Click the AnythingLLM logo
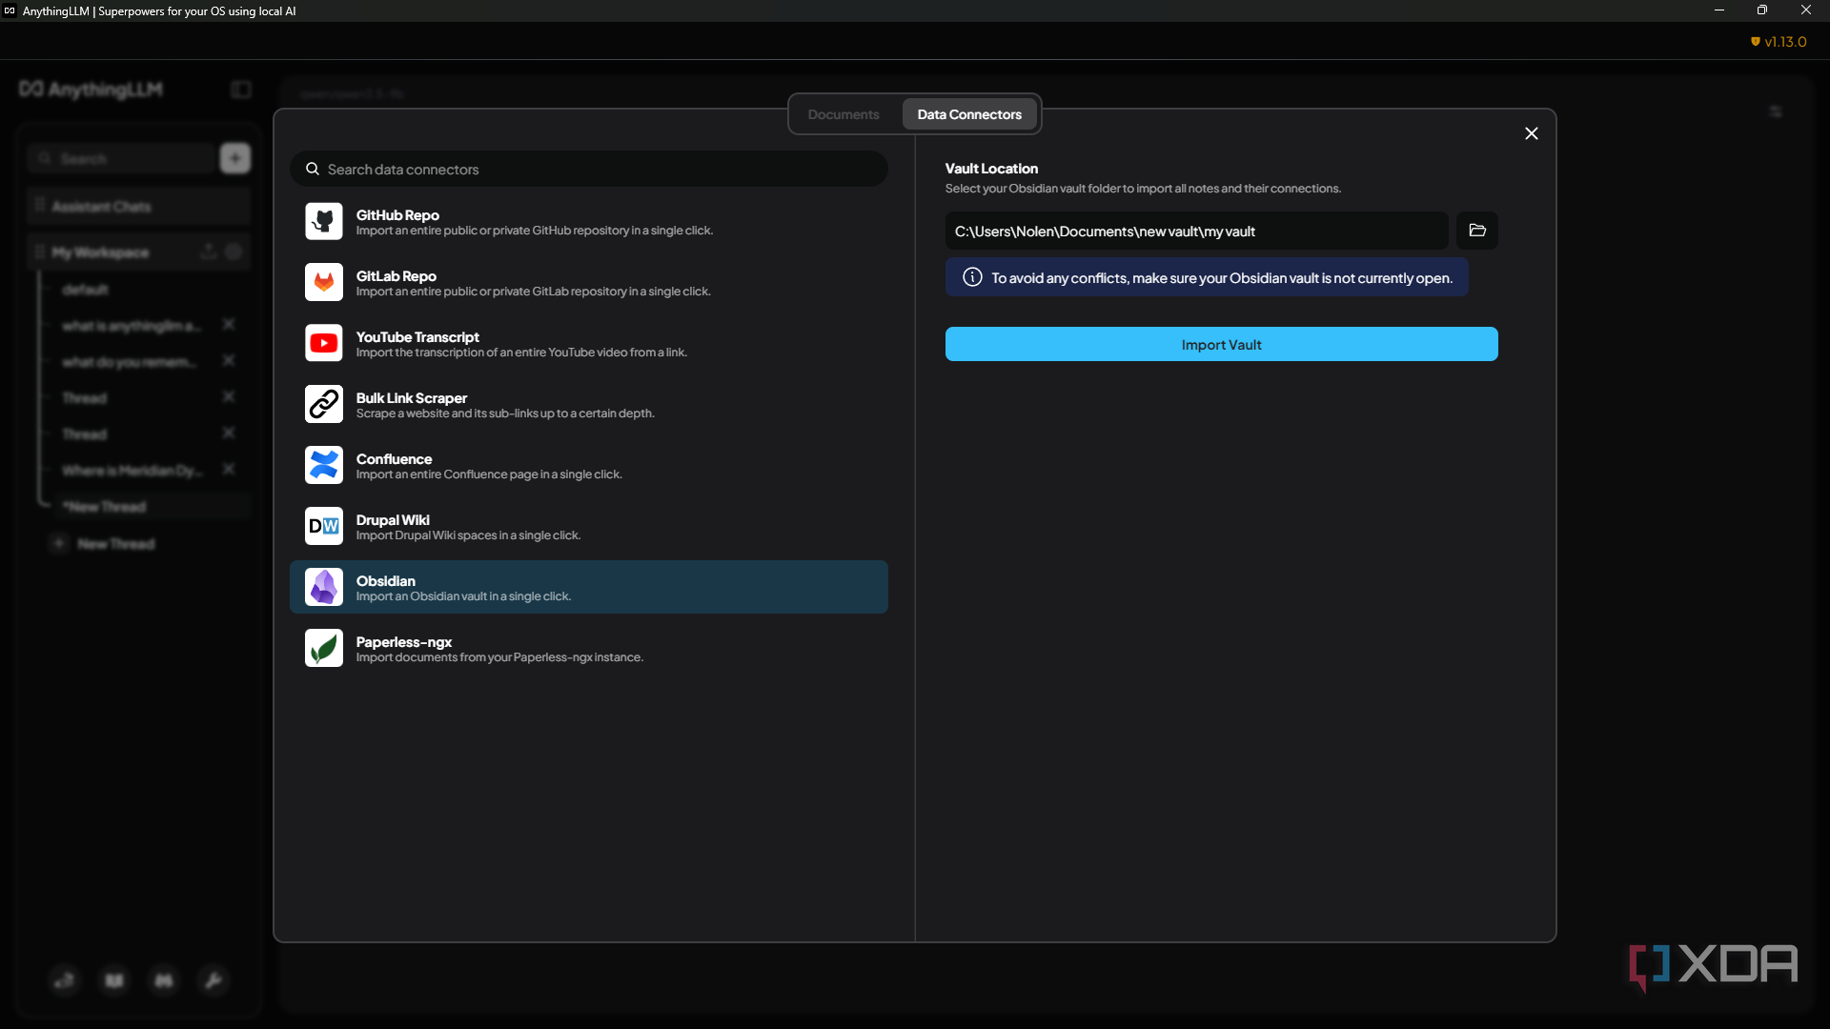This screenshot has width=1830, height=1029. (91, 90)
